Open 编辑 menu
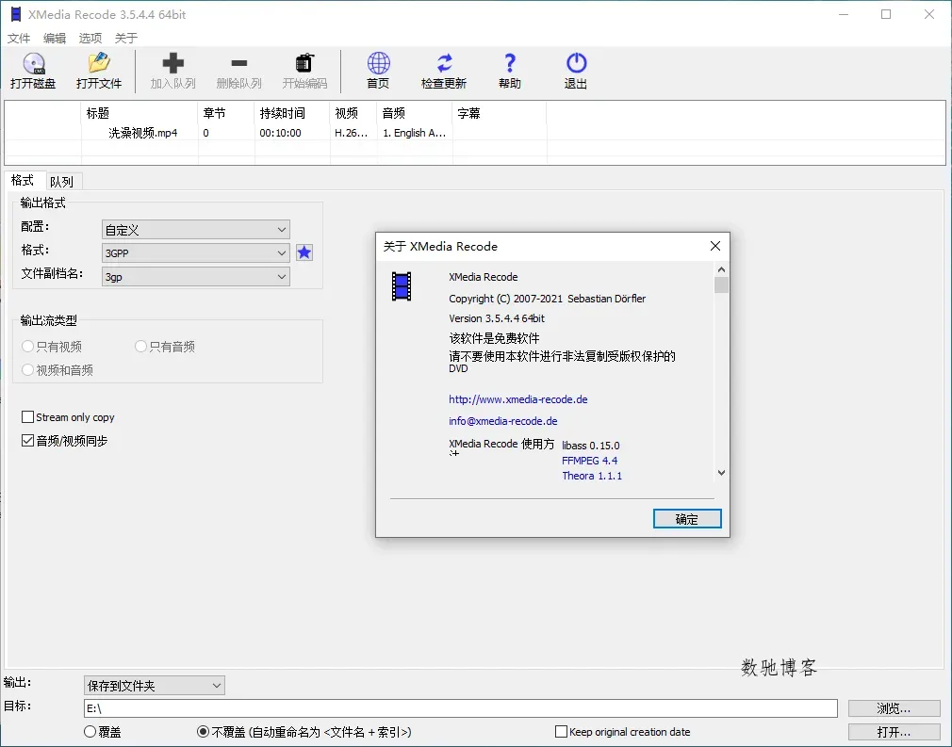This screenshot has width=952, height=747. pyautogui.click(x=55, y=39)
